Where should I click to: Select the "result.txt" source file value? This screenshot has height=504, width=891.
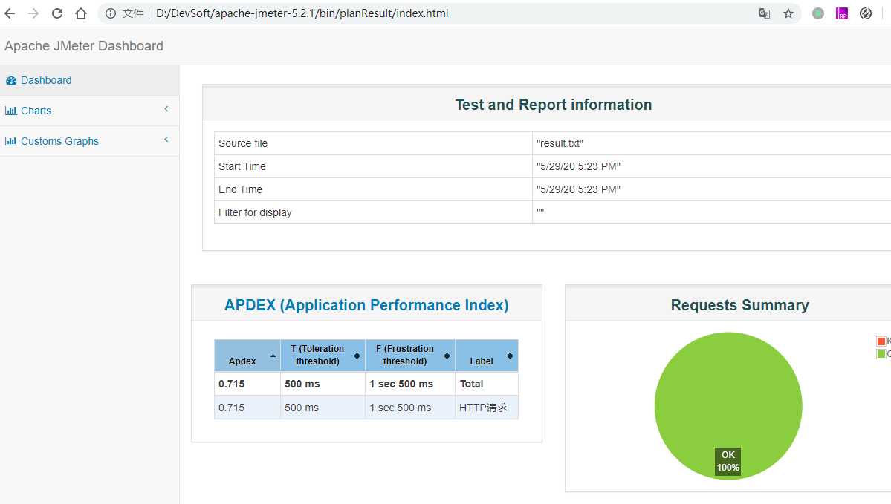coord(560,143)
